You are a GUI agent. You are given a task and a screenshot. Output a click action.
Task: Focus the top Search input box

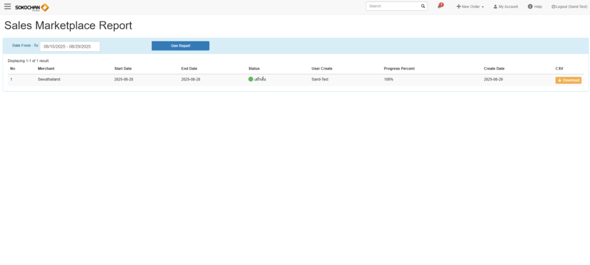[x=392, y=6]
